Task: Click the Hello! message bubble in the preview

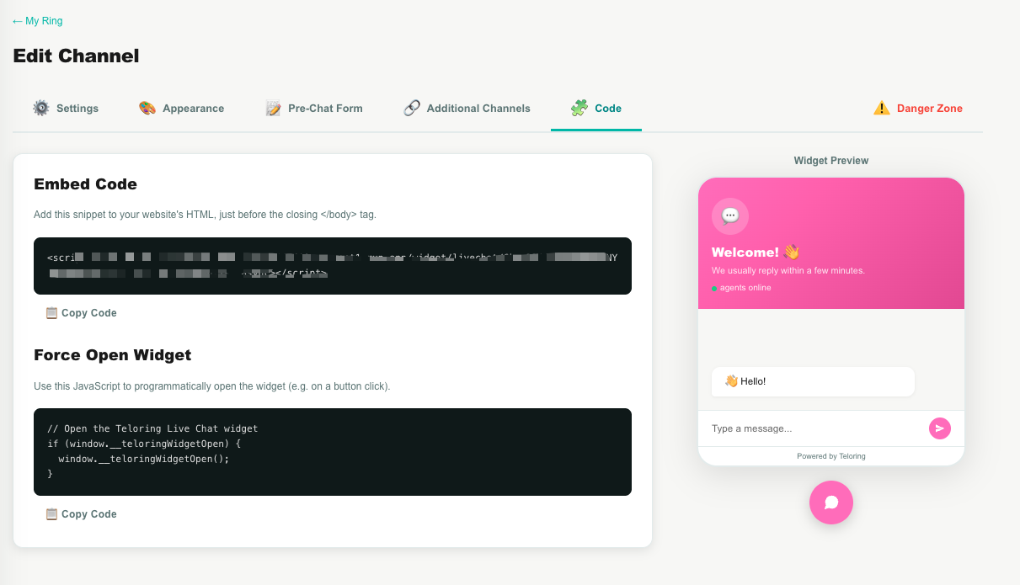Action: pos(813,381)
